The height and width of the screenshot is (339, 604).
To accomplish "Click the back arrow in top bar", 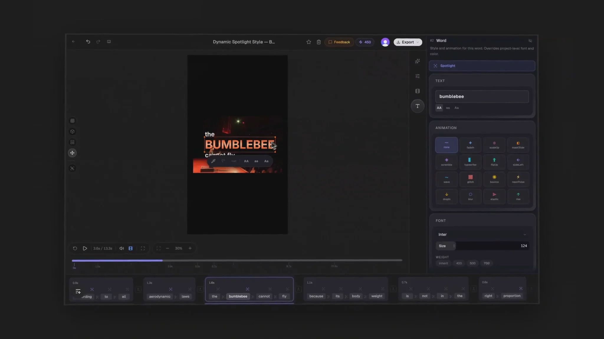I will tap(73, 42).
